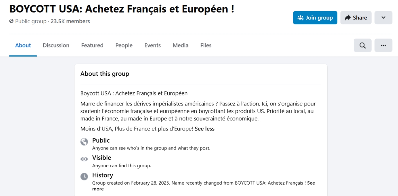Select the Media tab
398x196 pixels.
pos(180,45)
